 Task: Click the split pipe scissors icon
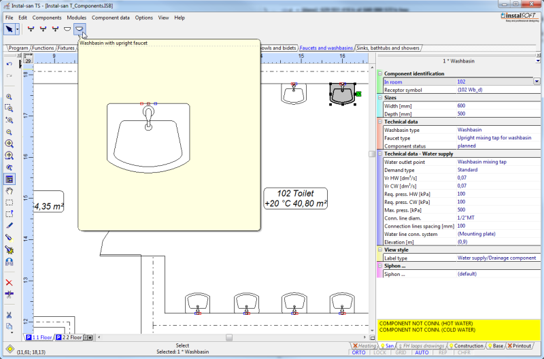pyautogui.click(x=10, y=294)
